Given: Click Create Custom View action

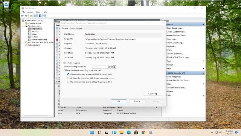Looking at the screenshot, I should (176, 32).
